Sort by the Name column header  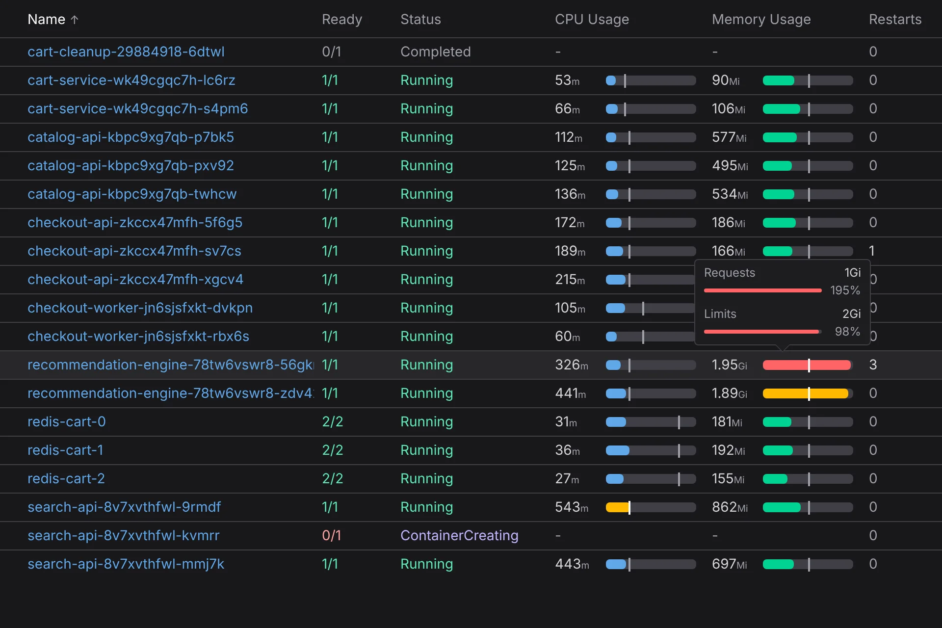(47, 20)
